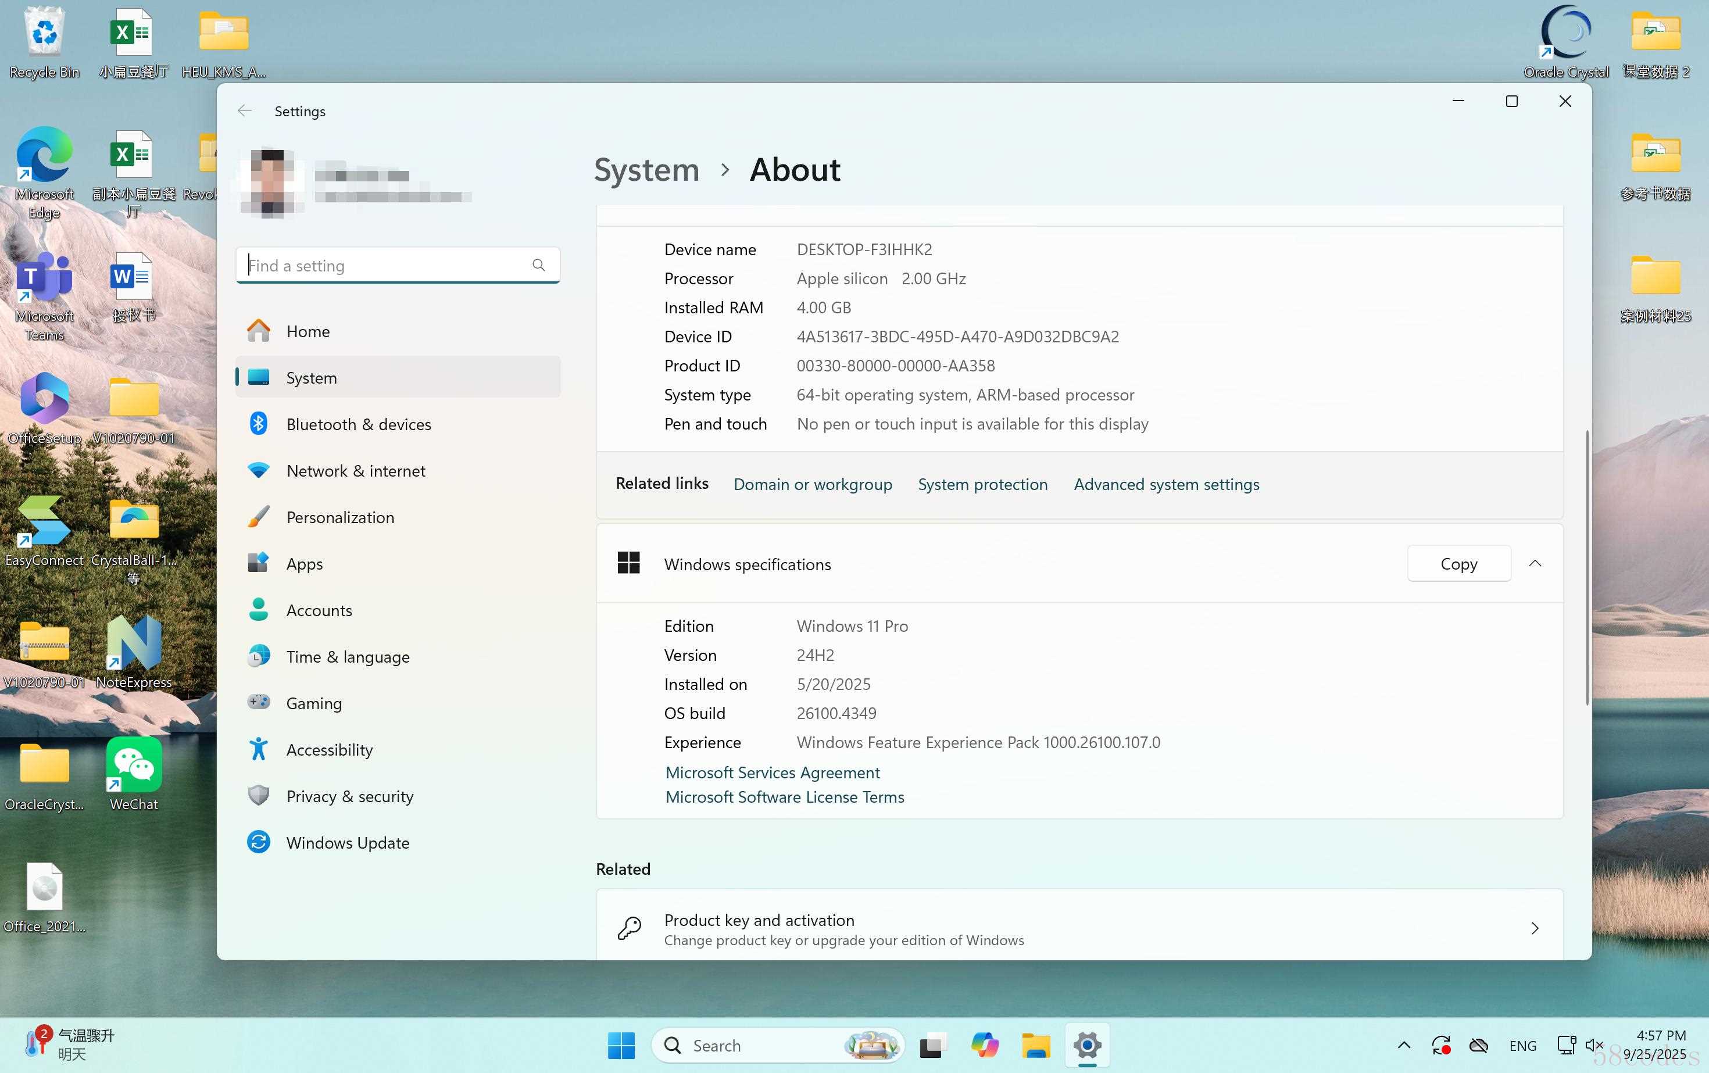Select device name DESKTOP-F3IHHK2 text

click(x=864, y=249)
